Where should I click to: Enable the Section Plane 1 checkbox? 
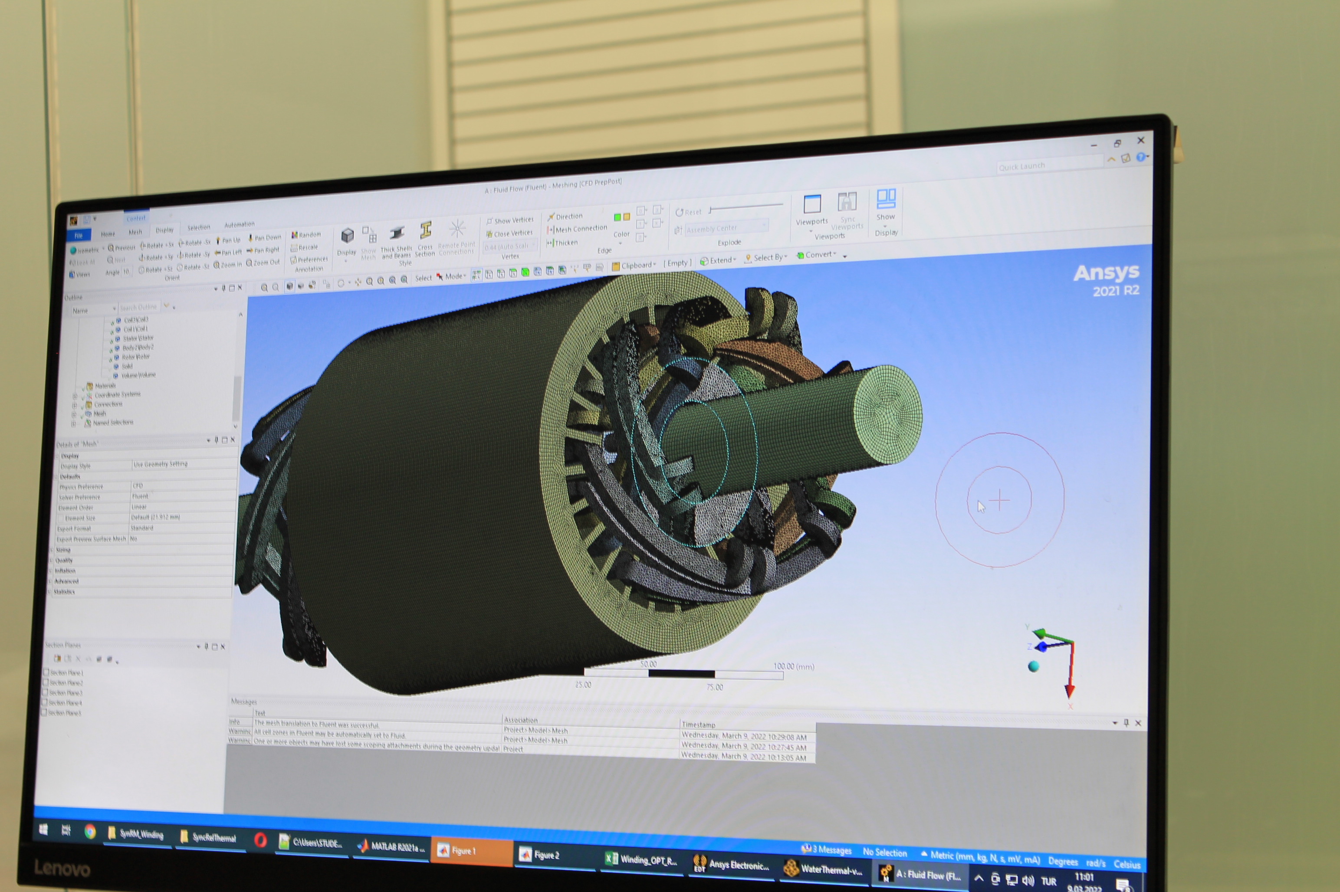tap(46, 672)
